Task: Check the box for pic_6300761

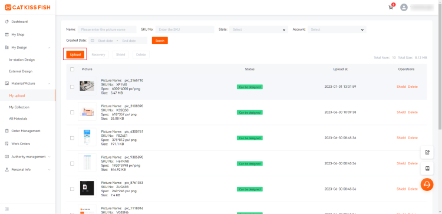Action: (72, 138)
